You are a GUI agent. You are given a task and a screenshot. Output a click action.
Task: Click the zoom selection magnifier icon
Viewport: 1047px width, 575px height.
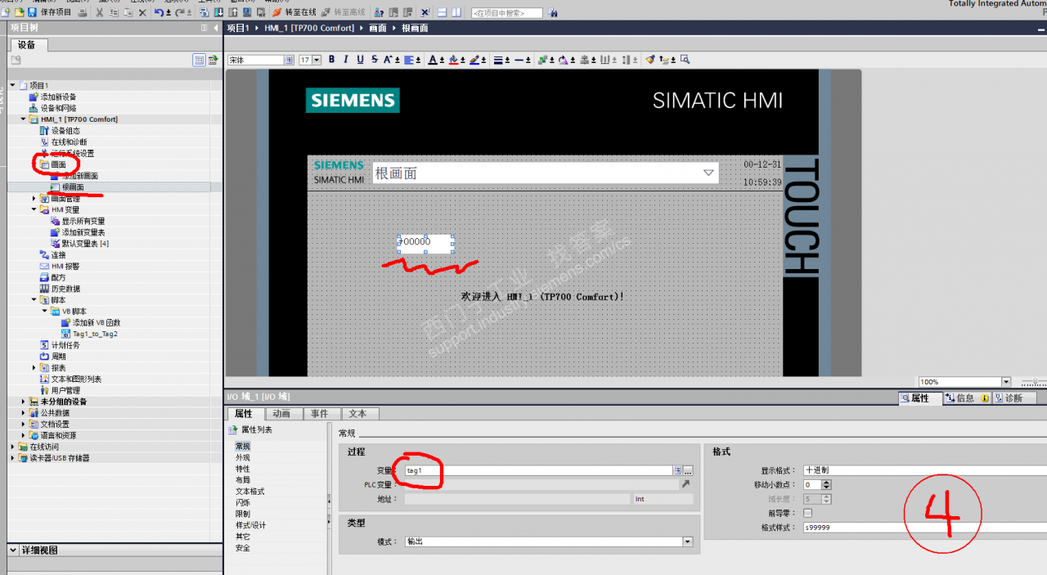[685, 60]
